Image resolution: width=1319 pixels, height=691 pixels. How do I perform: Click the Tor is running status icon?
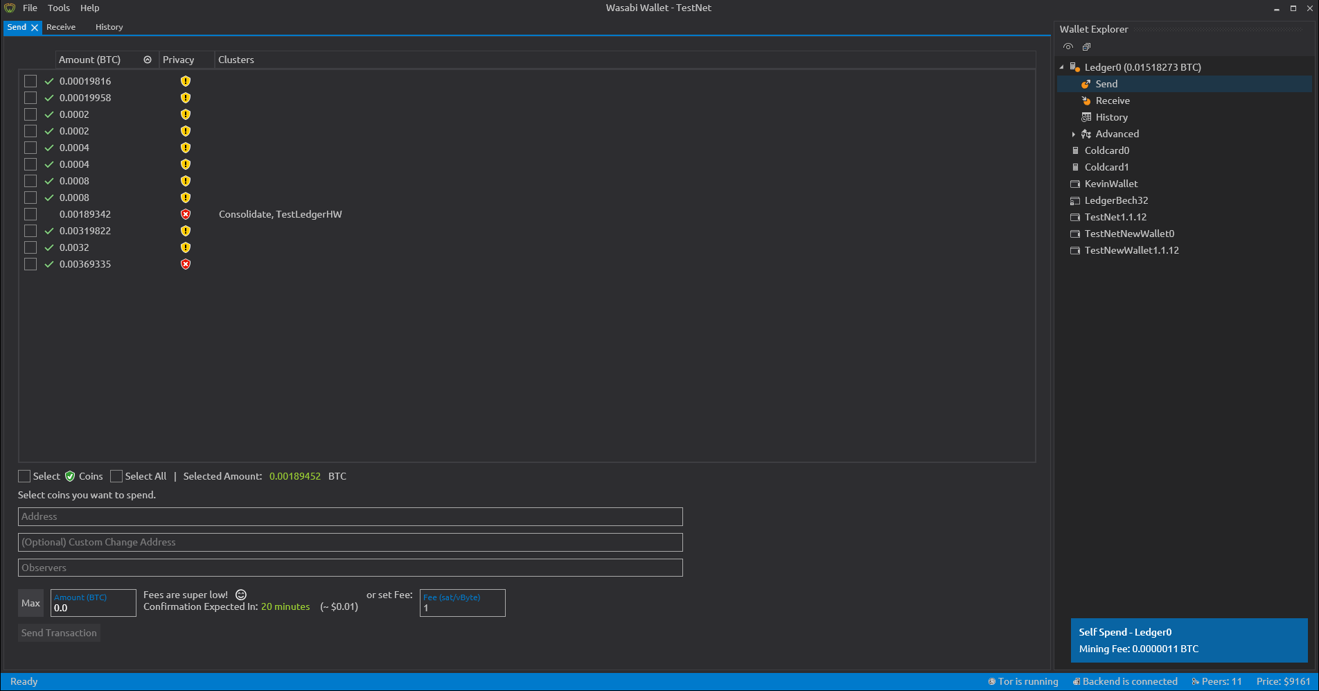click(992, 681)
